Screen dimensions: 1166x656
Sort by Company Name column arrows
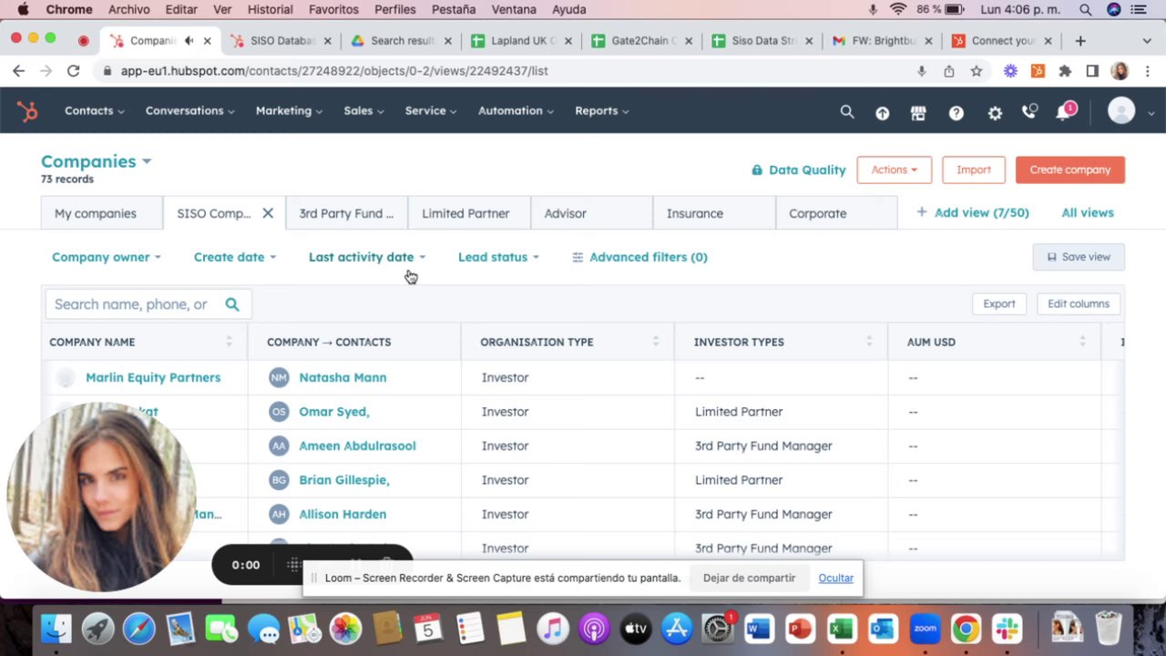[x=229, y=342]
